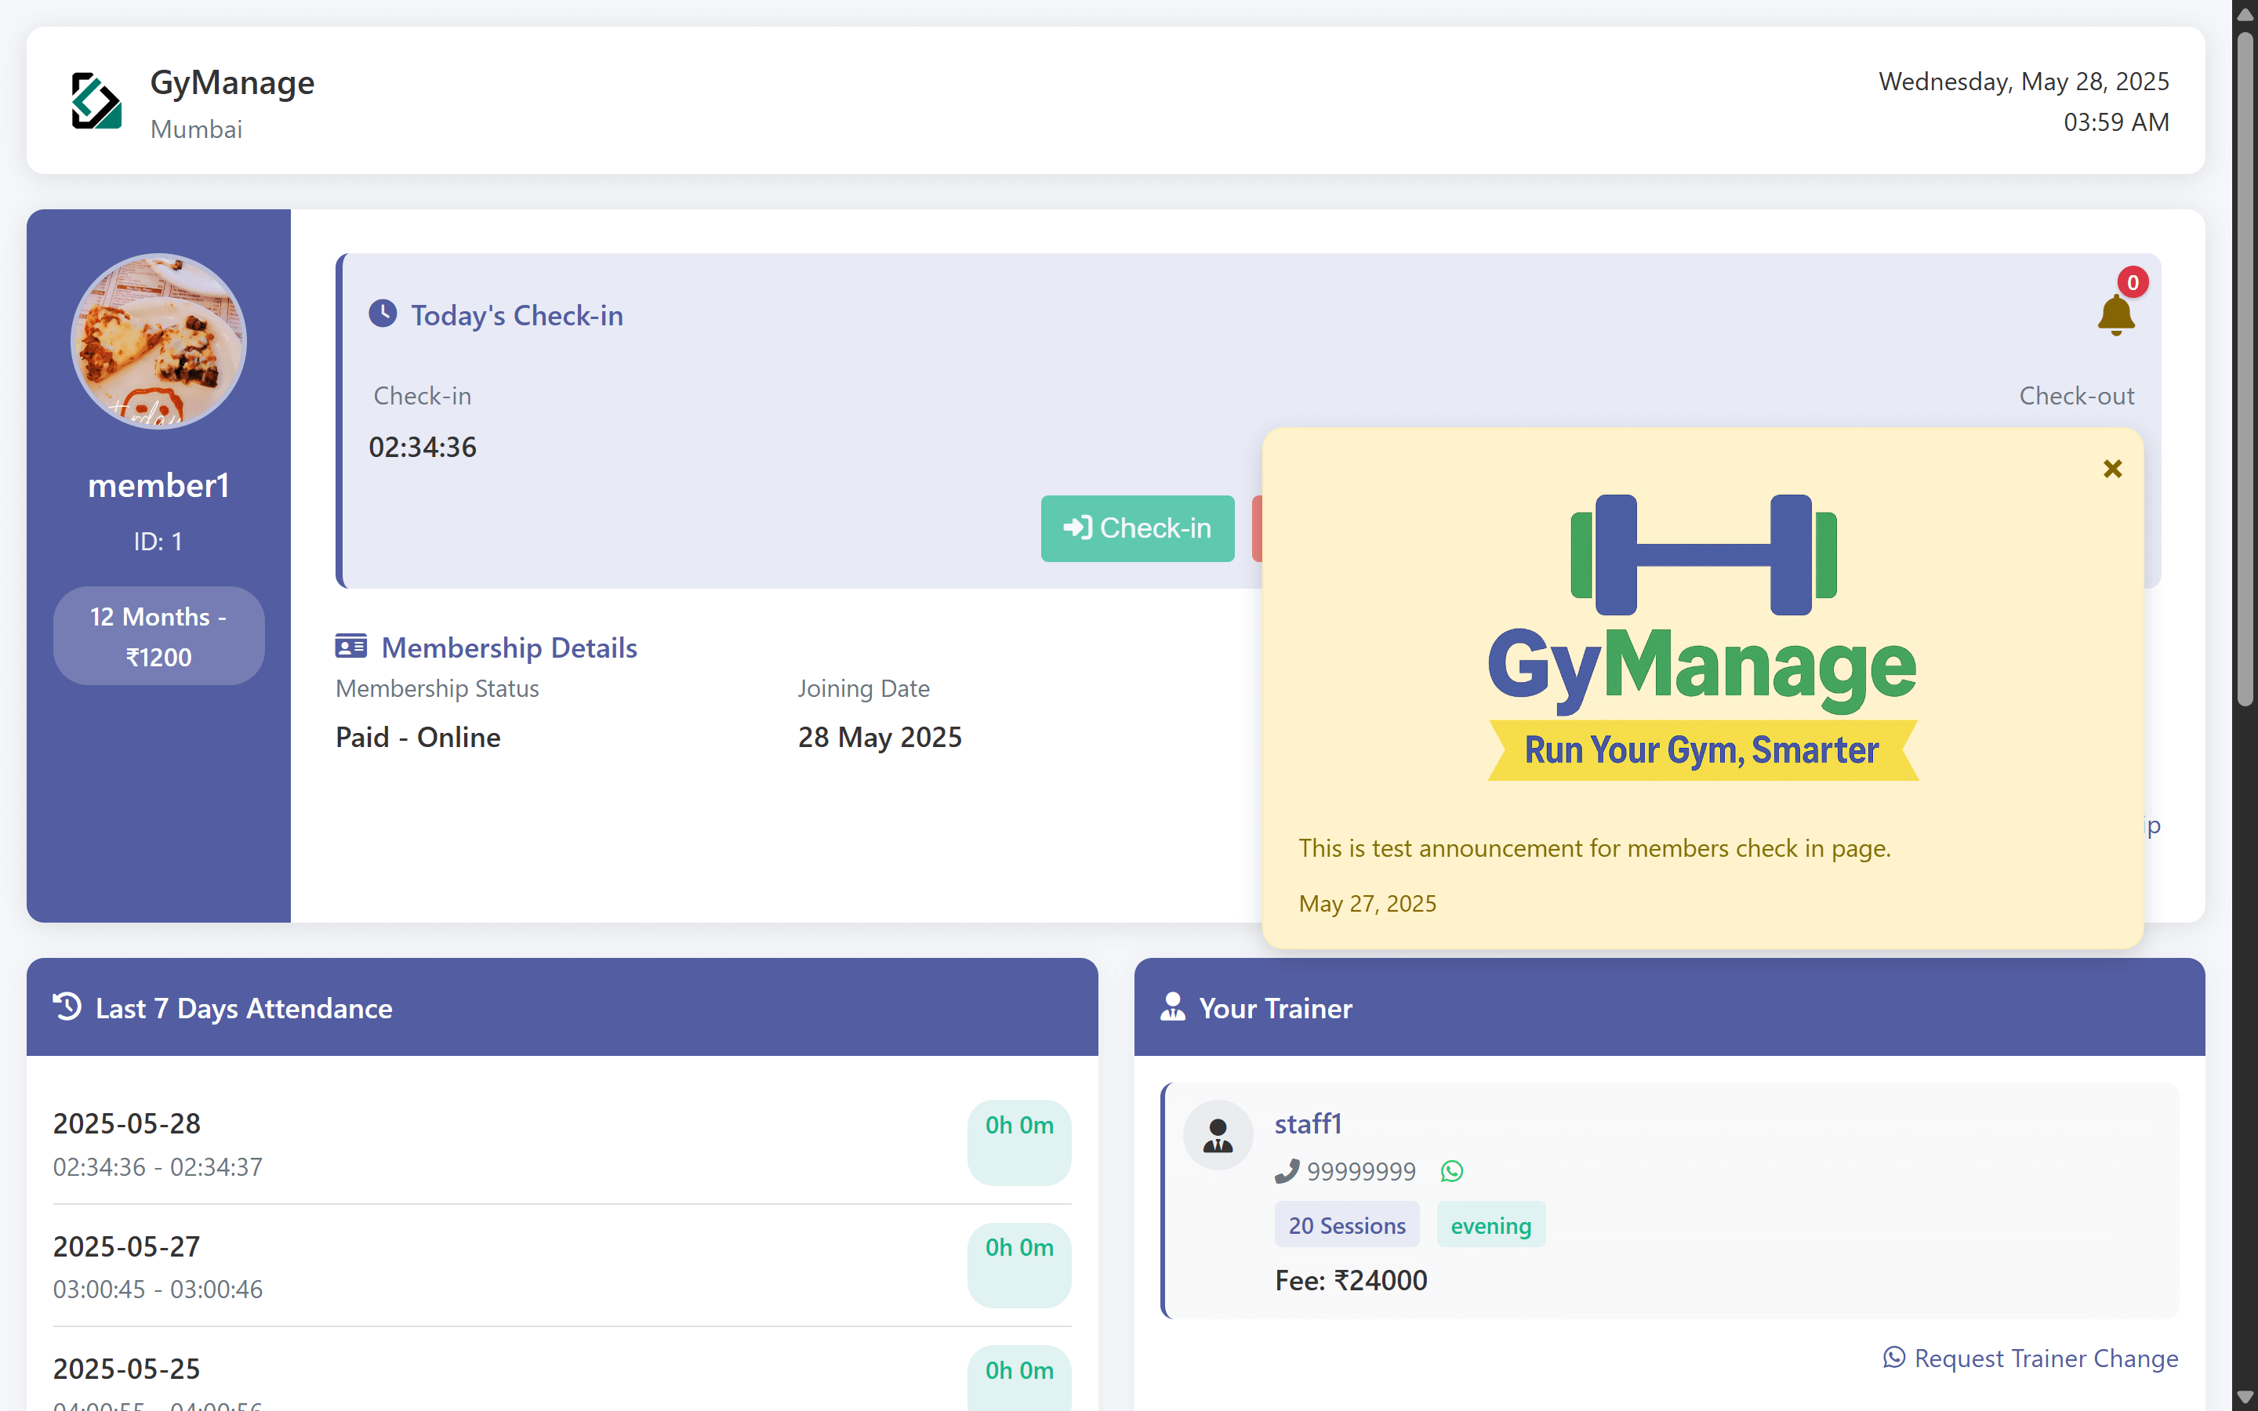Open the notification bell icon
This screenshot has width=2258, height=1411.
(2115, 315)
